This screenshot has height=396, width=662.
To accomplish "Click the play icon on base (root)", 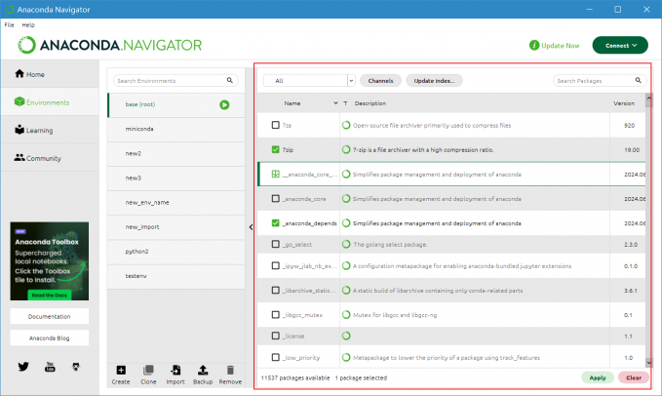I will click(x=224, y=104).
